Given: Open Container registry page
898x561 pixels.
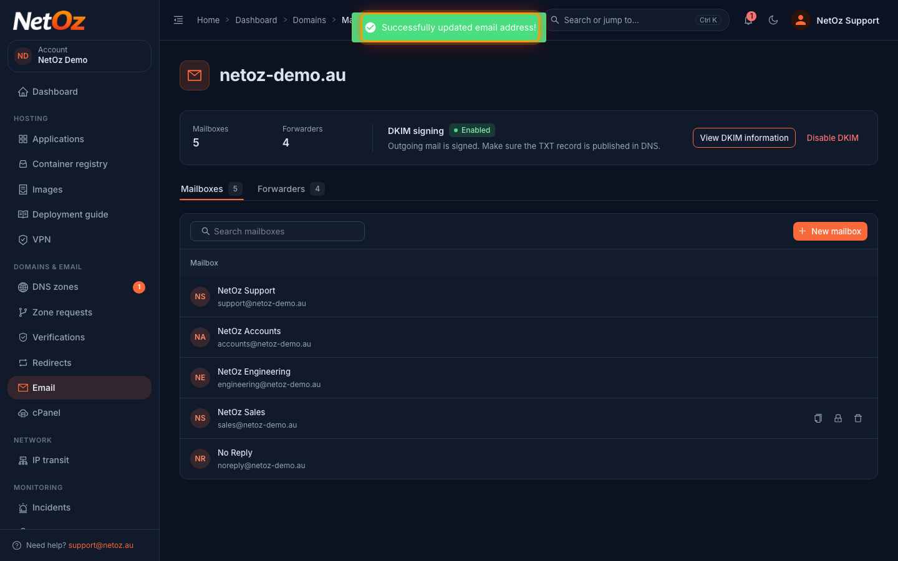Looking at the screenshot, I should pos(79,164).
